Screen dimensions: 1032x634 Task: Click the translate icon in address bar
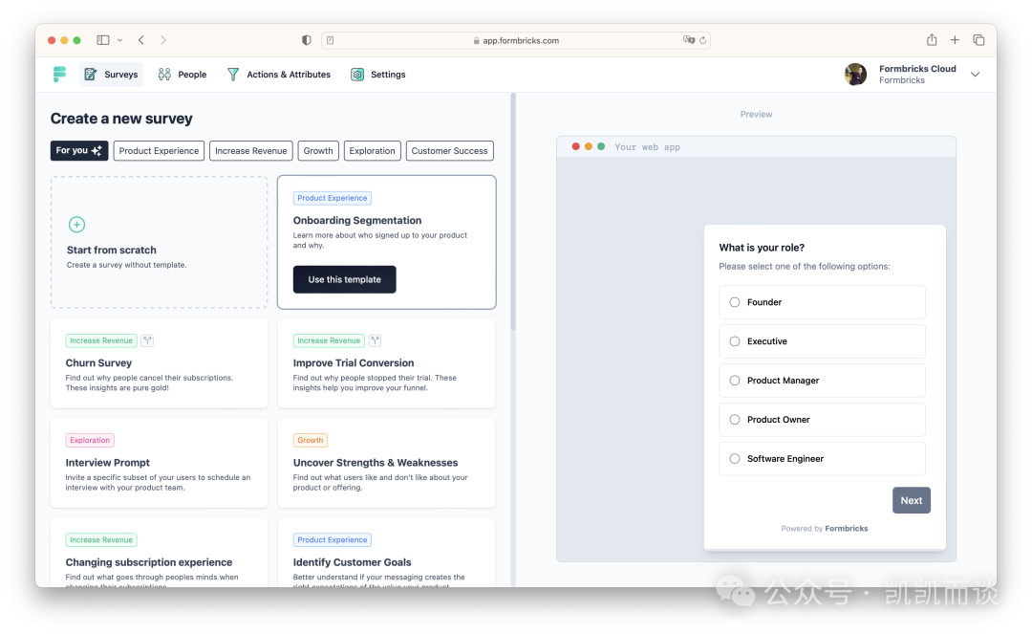(x=688, y=39)
